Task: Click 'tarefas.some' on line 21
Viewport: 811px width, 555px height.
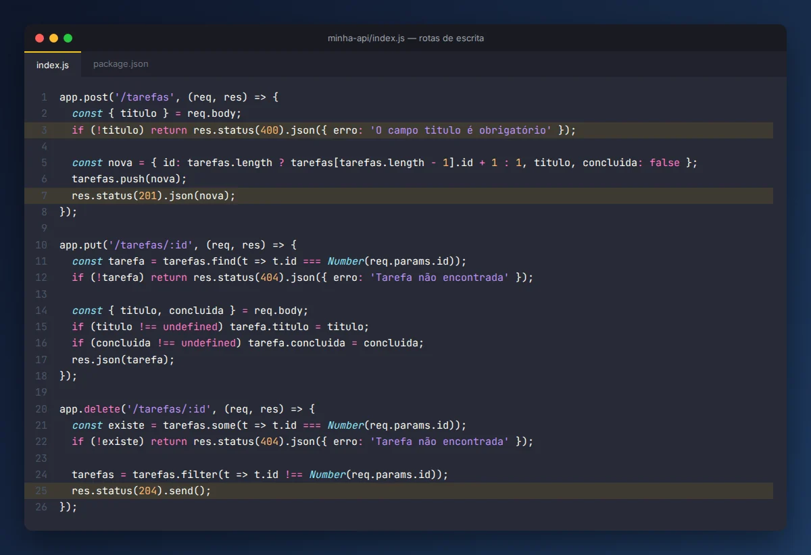Action: click(199, 425)
